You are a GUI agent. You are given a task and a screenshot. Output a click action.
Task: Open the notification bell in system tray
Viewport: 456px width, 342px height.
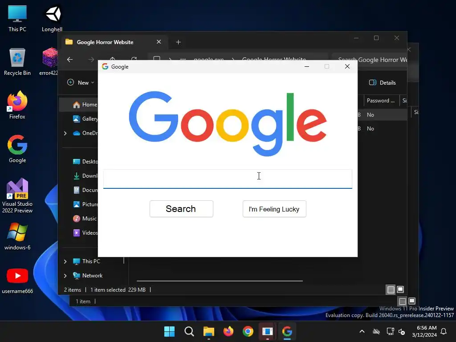[444, 331]
